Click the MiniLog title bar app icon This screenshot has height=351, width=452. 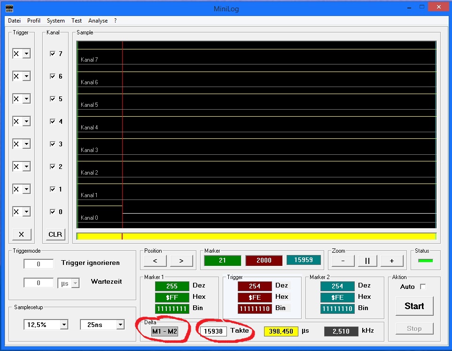9,8
